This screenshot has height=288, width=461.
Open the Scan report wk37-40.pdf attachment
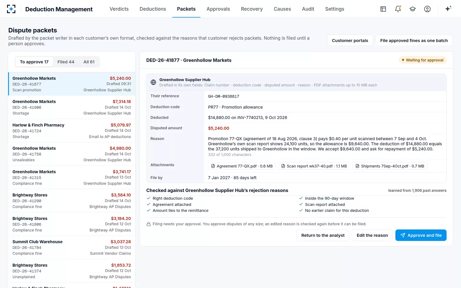click(x=314, y=166)
